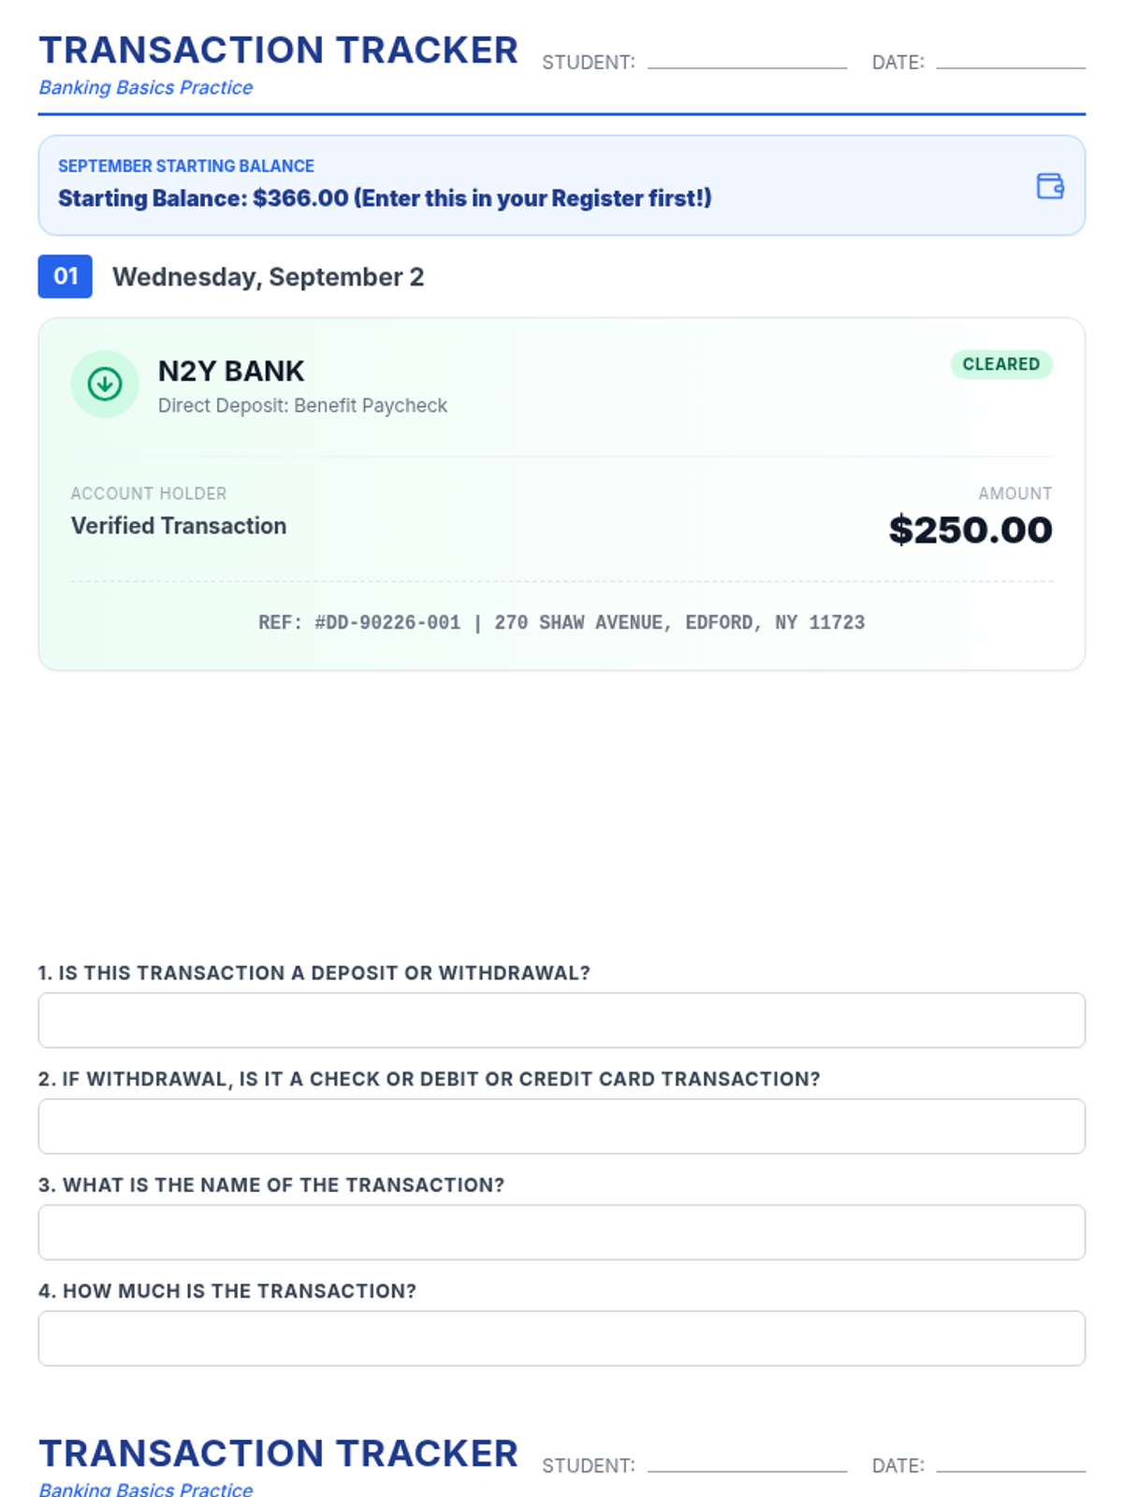This screenshot has height=1497, width=1123.
Task: Click the REF #DD-90226-001 reference line
Action: point(561,622)
